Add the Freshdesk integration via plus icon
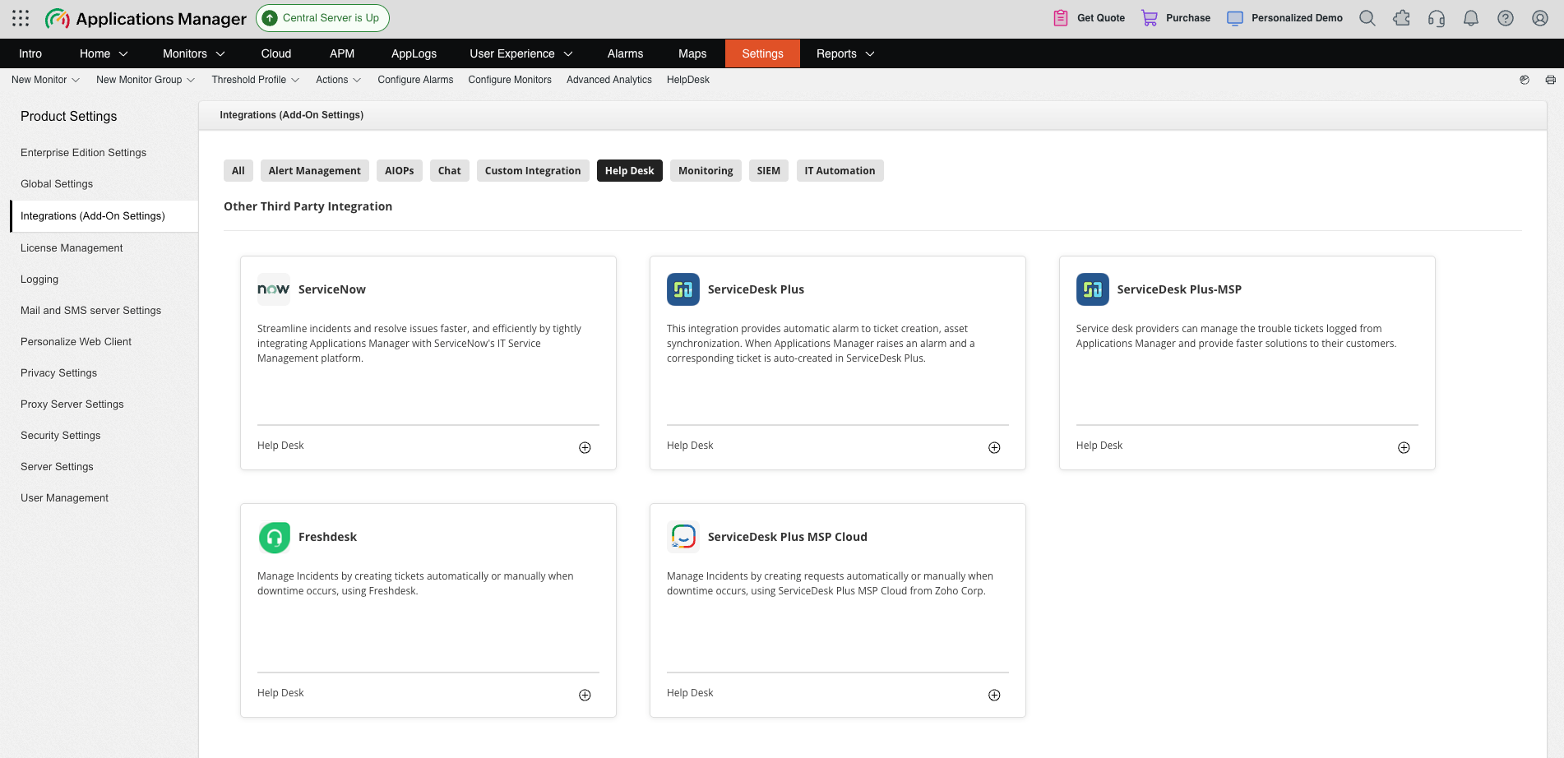The height and width of the screenshot is (758, 1564). click(x=585, y=695)
